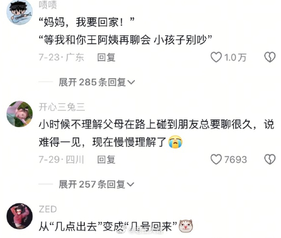Dislike the 四川 comment with broken heart
Viewport: 281px width, 238px height.
pyautogui.click(x=270, y=159)
